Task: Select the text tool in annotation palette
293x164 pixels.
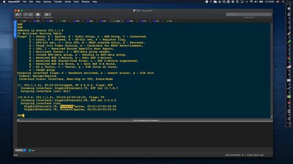Action: point(289,50)
